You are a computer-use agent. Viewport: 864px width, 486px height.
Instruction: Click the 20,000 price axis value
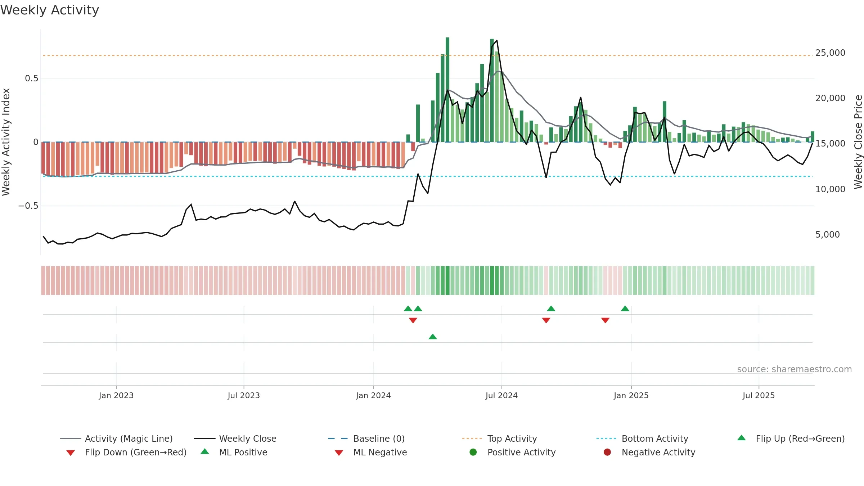830,98
